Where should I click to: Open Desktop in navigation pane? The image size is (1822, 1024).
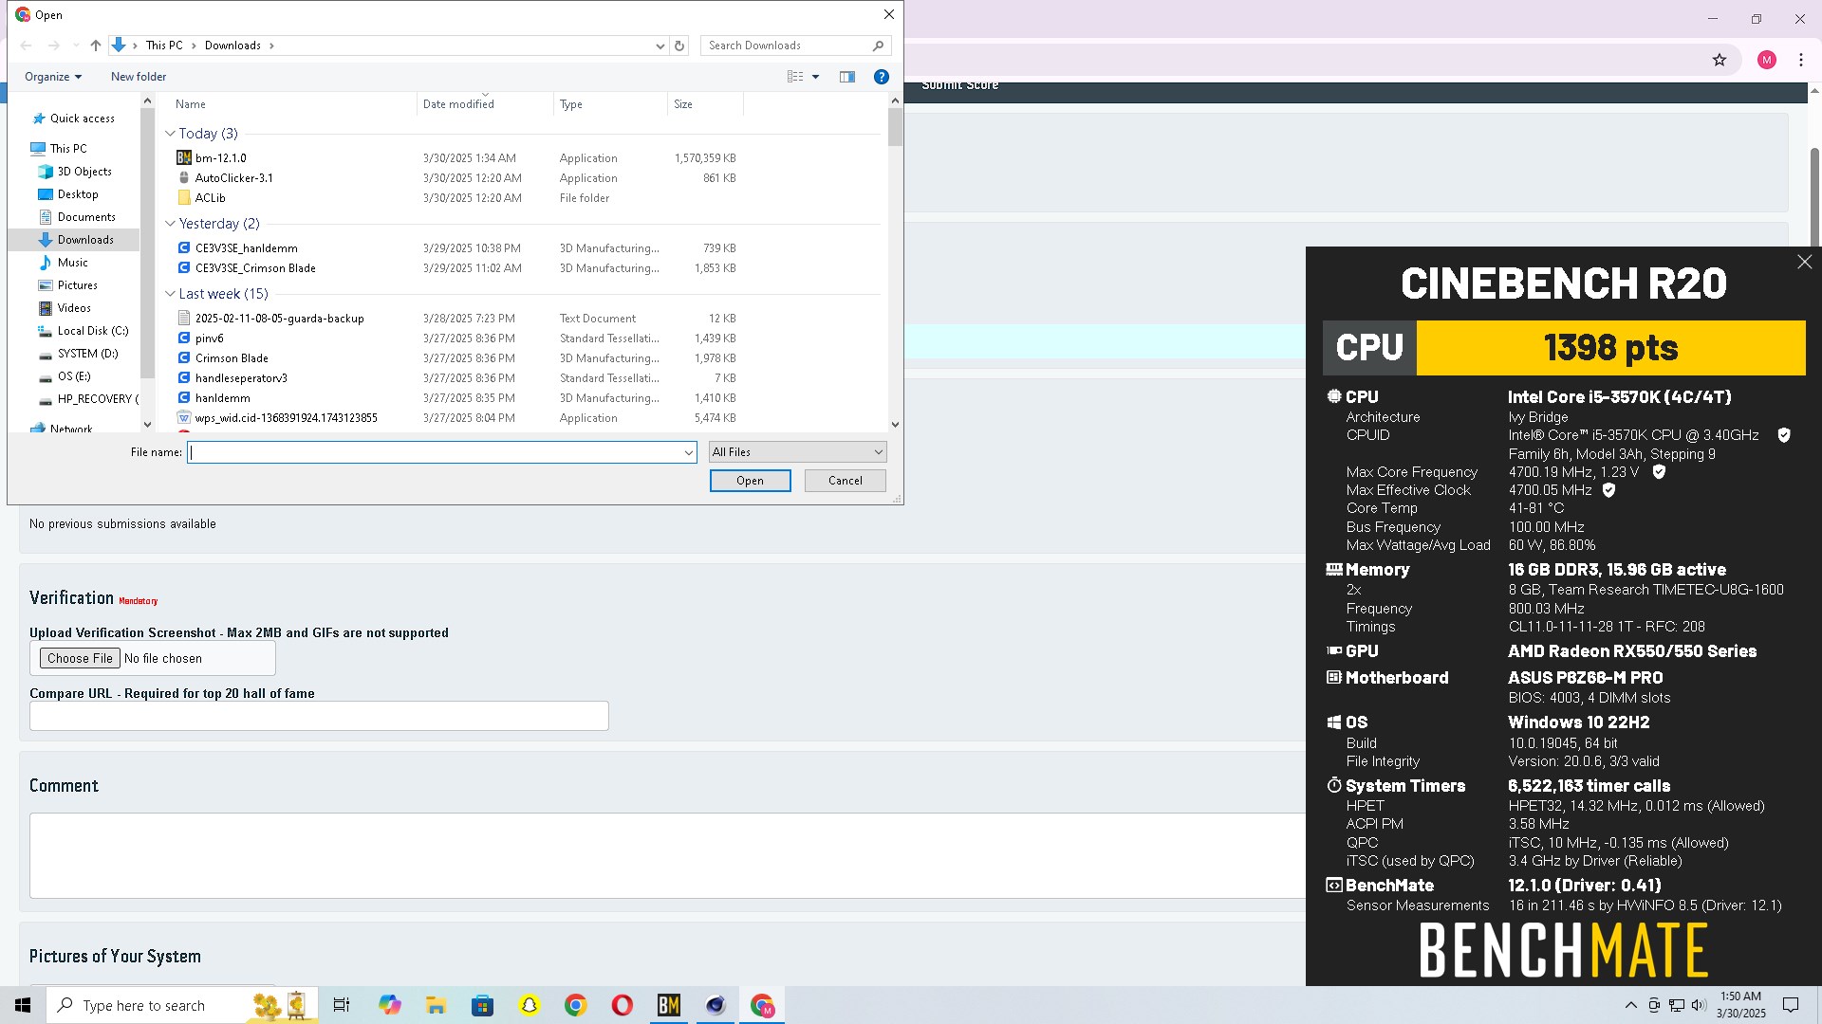pyautogui.click(x=77, y=194)
